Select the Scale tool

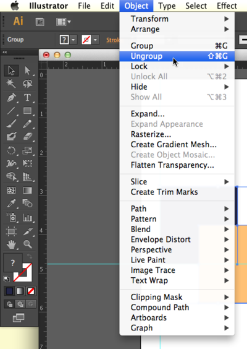(x=27, y=150)
